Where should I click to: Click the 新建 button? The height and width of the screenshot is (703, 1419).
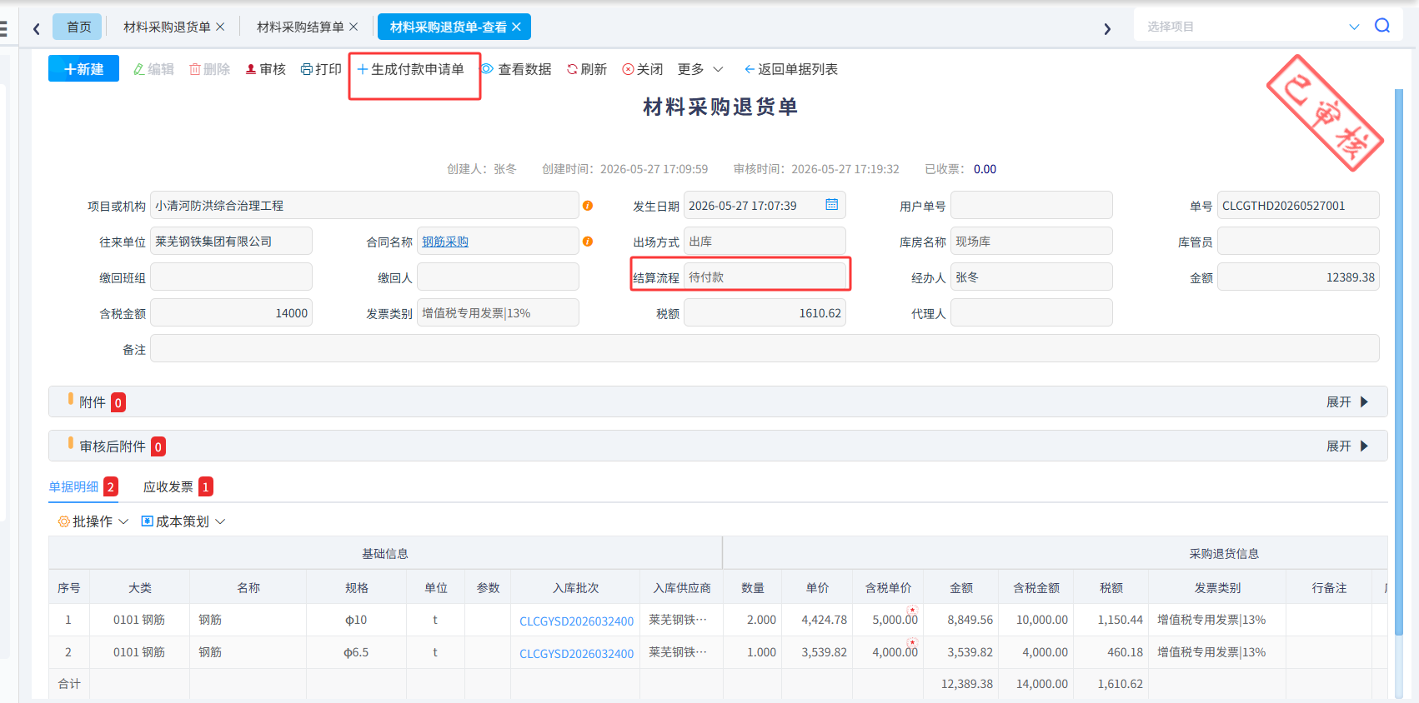pos(83,68)
